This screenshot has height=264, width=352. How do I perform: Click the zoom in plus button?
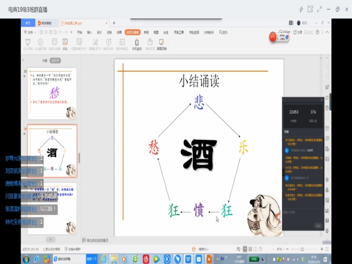(x=322, y=249)
